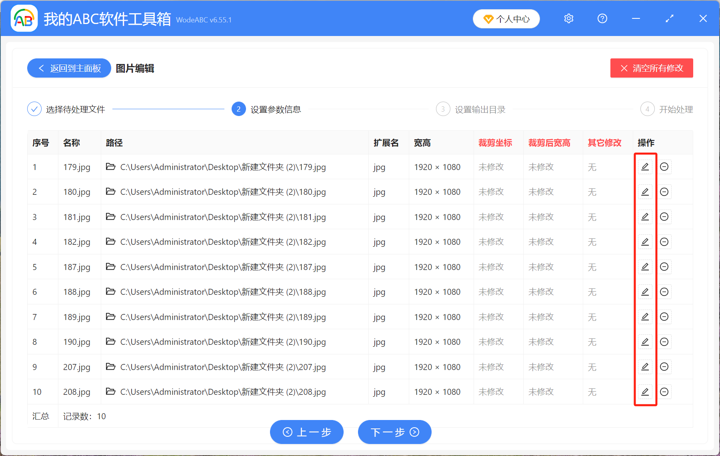The height and width of the screenshot is (456, 720).
Task: Click the 裁剪坐标 column header
Action: [x=495, y=143]
